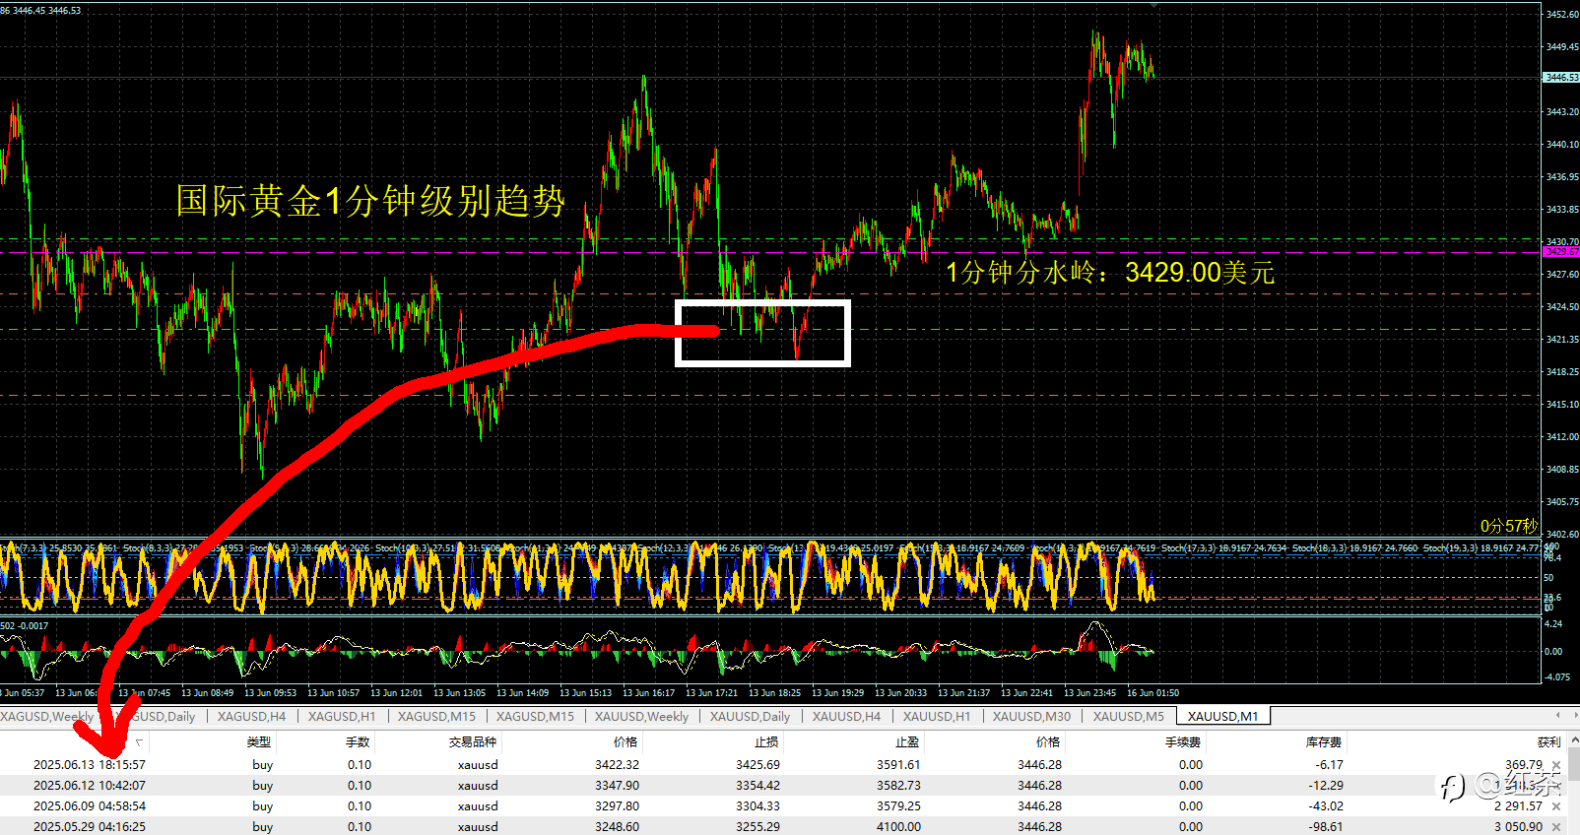Open the XAUUSD,Daily chart tab

coord(750,717)
